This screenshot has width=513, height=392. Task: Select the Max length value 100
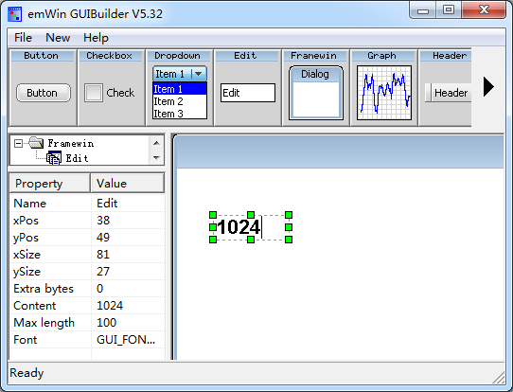(x=128, y=322)
